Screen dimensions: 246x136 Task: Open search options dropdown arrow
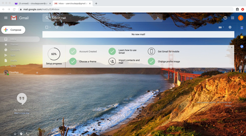tap(157, 18)
